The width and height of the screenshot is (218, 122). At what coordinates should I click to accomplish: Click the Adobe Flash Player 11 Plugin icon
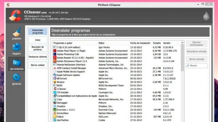55,51
